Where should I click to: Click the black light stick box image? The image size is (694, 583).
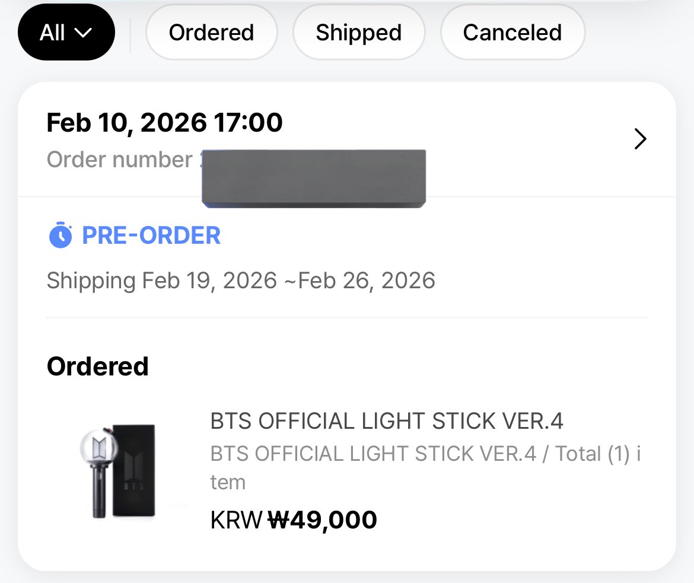coord(133,470)
